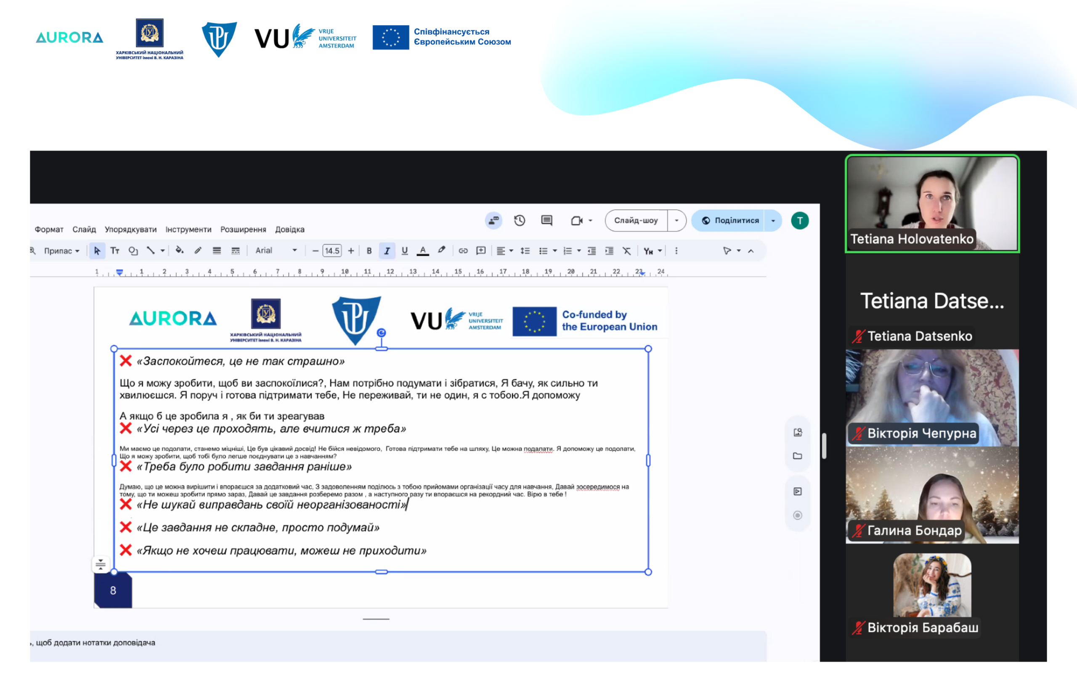Start the Слайд-шоу presentation
Viewport: 1077px width, 700px height.
636,221
